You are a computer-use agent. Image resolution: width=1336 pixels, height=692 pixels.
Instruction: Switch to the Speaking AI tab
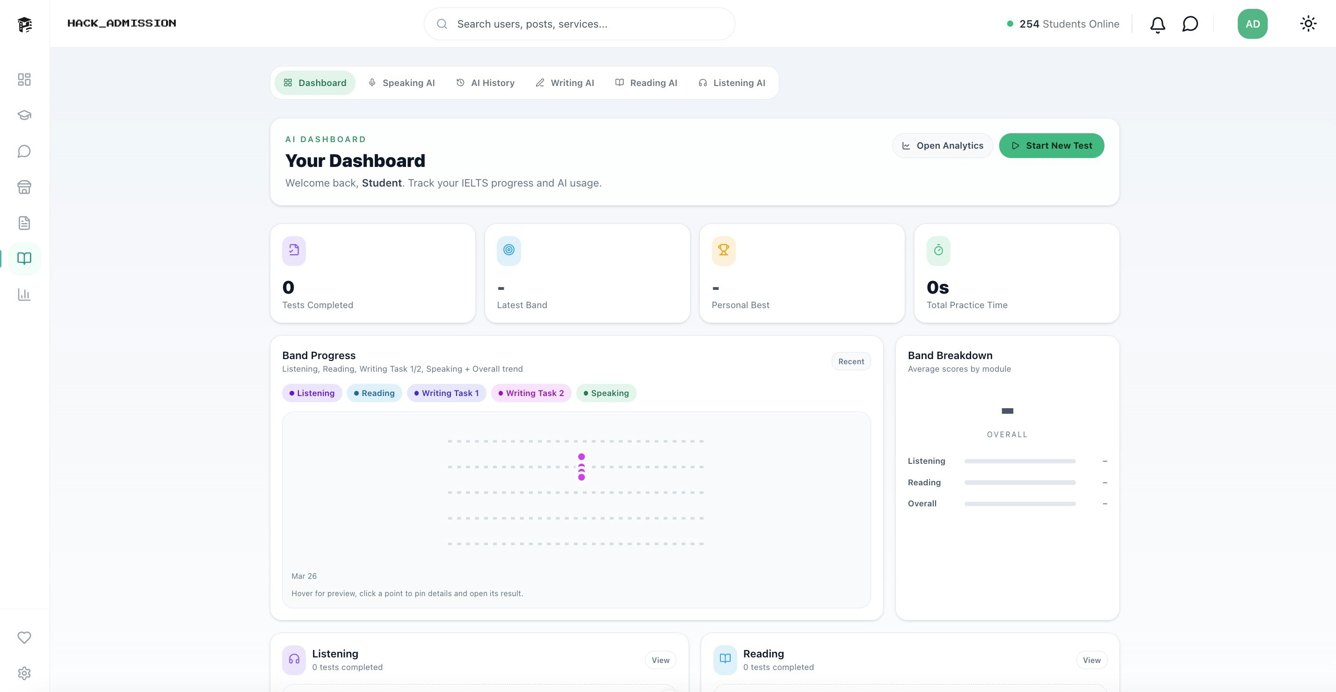tap(402, 82)
